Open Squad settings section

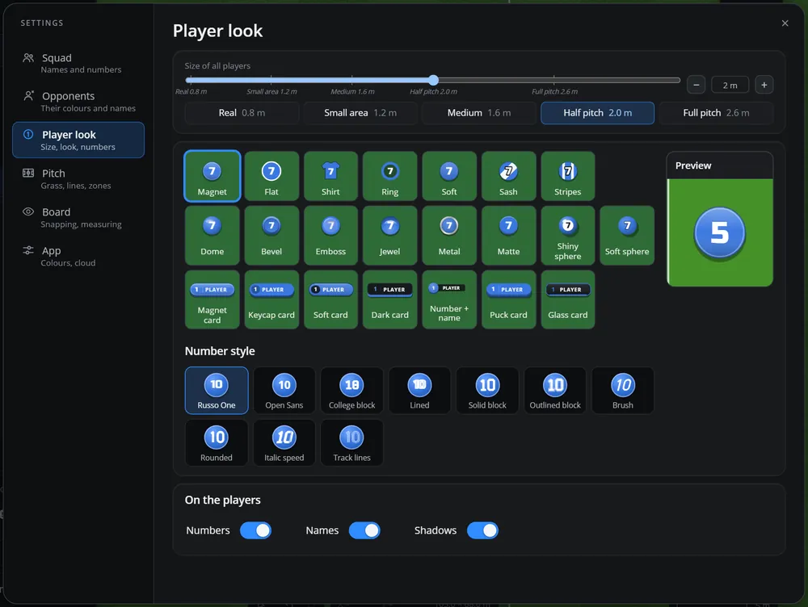(78, 63)
